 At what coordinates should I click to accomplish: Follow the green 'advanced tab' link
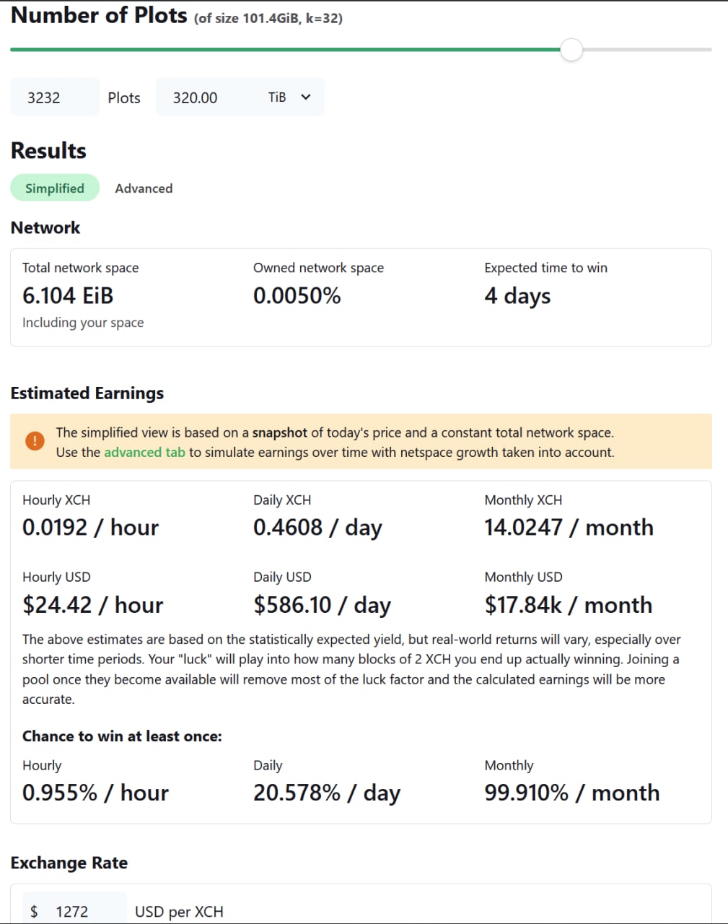point(144,453)
